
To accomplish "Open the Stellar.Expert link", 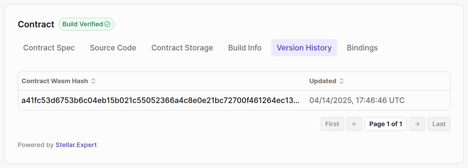I will click(x=76, y=145).
